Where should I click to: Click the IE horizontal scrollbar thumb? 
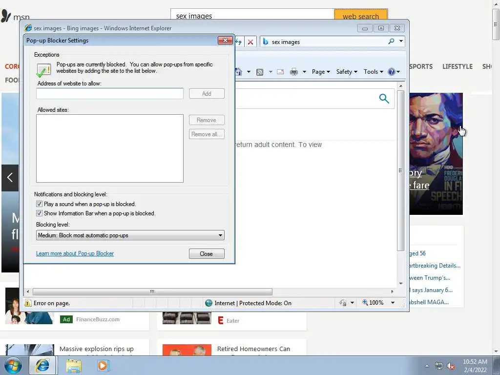[x=152, y=292]
